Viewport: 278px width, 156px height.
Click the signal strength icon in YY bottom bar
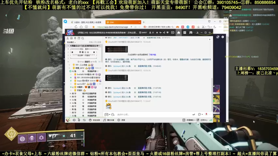coord(211,120)
